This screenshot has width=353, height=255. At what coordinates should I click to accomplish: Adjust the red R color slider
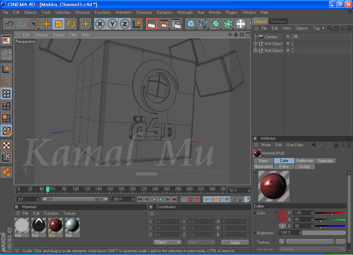330,213
